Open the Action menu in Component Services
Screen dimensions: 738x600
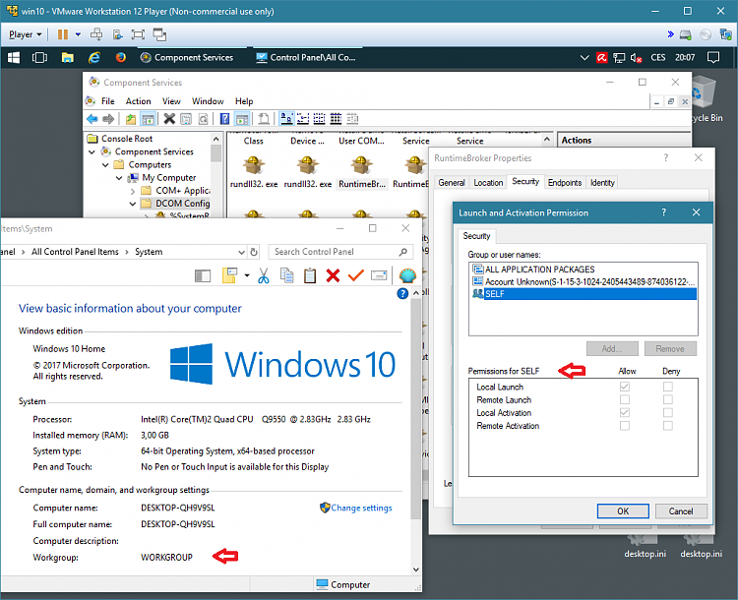[139, 101]
